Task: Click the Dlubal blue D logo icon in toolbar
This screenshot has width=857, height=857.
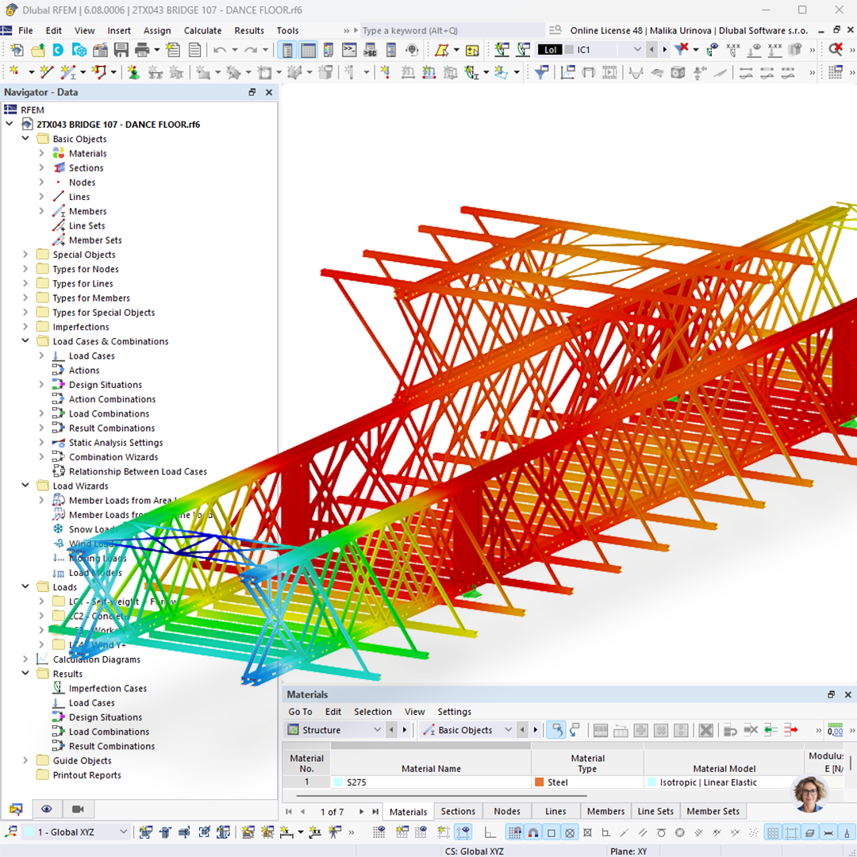Action: click(58, 50)
